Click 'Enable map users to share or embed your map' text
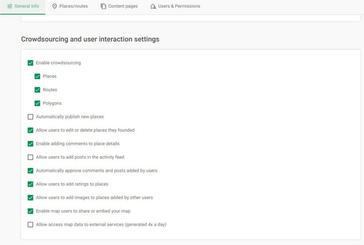The image size is (364, 245). [83, 211]
